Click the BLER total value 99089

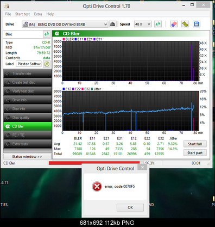[77, 154]
